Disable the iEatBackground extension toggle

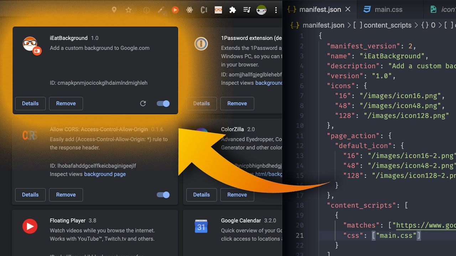click(163, 103)
